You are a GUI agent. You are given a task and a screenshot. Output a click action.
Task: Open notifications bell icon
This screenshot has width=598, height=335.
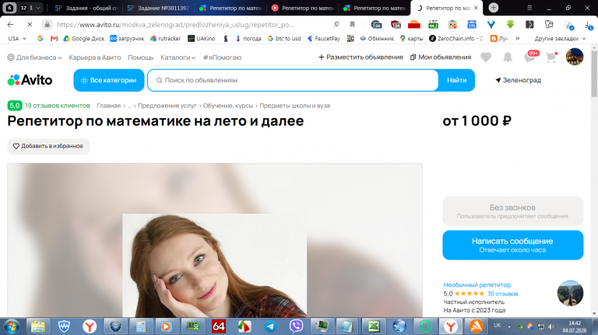point(508,57)
